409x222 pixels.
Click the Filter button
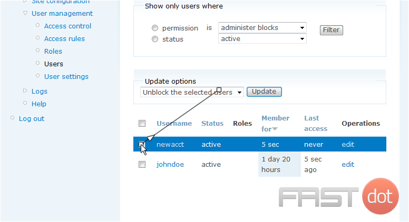pos(332,30)
